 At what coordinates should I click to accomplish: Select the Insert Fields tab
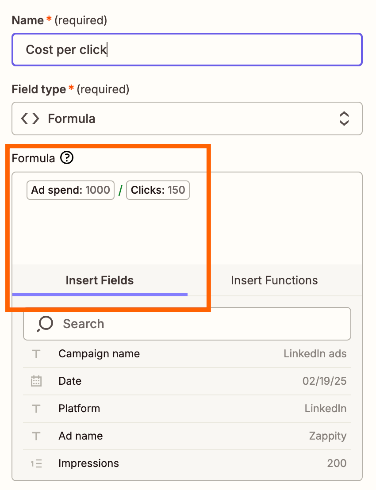click(x=100, y=280)
